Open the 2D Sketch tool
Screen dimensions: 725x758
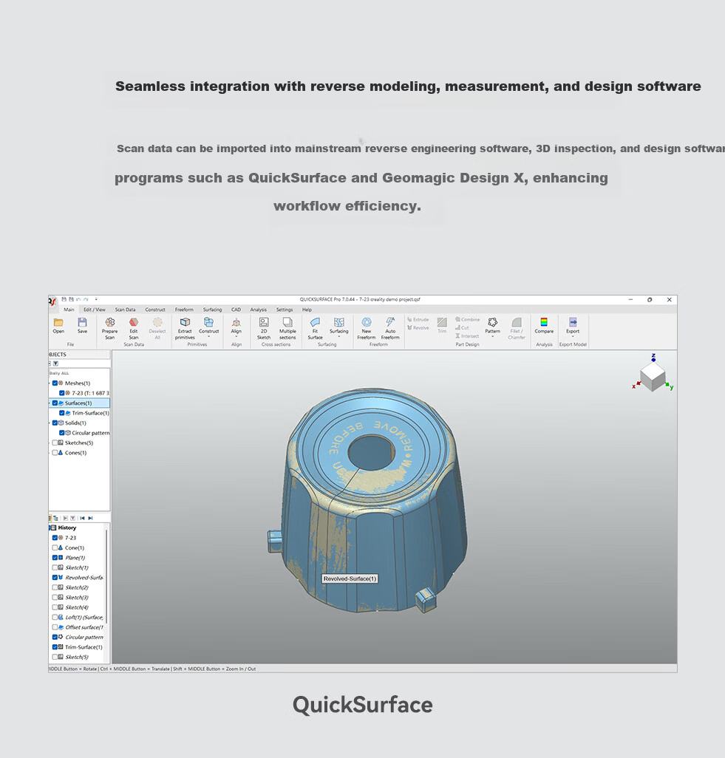[264, 328]
